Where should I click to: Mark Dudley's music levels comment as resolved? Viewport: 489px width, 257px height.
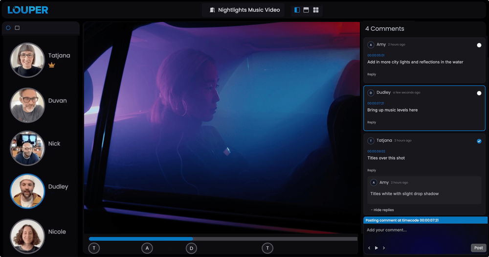(x=479, y=93)
